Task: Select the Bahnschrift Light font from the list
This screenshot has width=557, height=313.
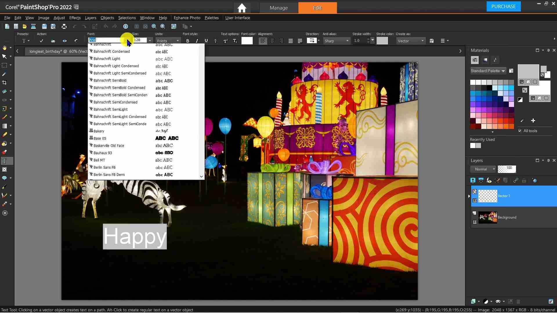Action: click(107, 59)
